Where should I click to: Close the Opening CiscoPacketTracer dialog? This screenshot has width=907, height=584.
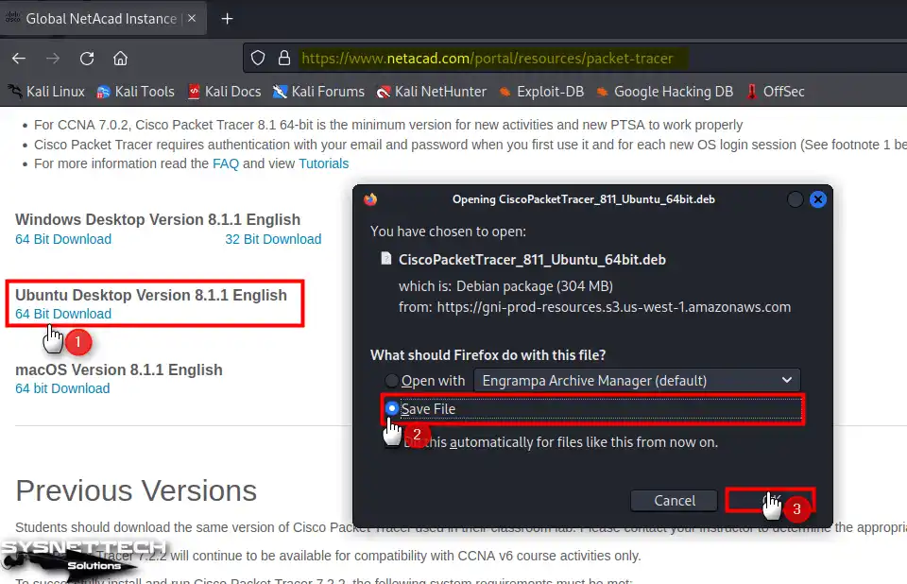[818, 199]
